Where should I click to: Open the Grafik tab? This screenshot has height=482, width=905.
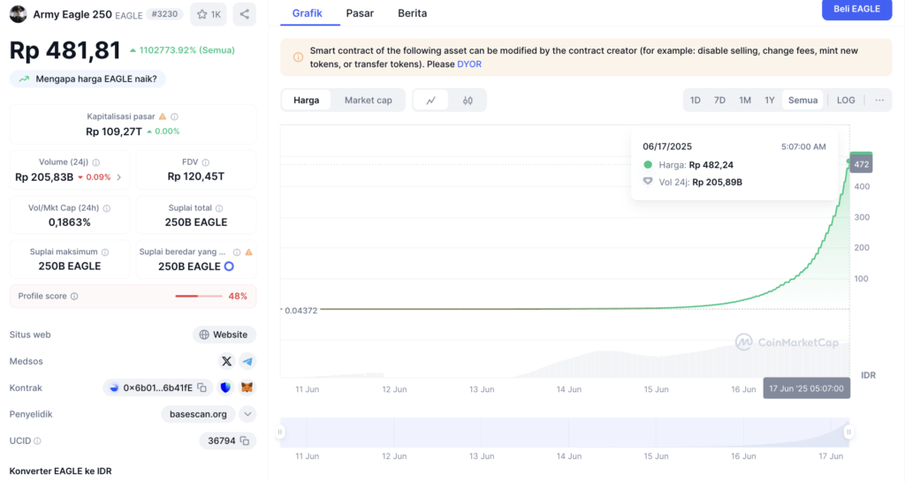pos(307,13)
